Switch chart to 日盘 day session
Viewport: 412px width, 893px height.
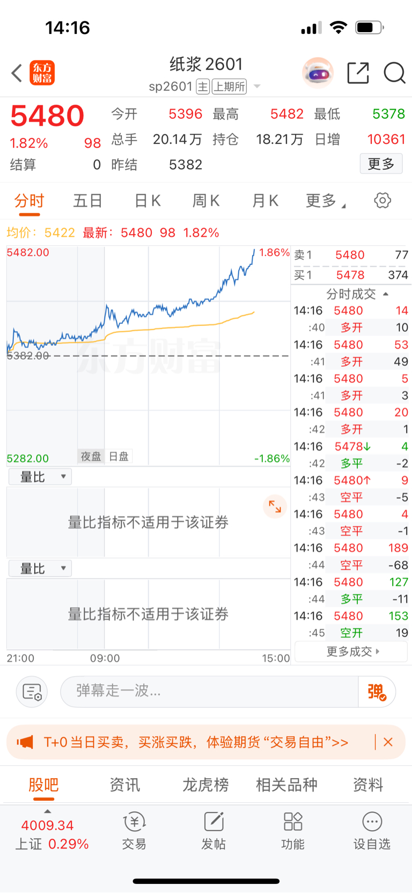119,456
